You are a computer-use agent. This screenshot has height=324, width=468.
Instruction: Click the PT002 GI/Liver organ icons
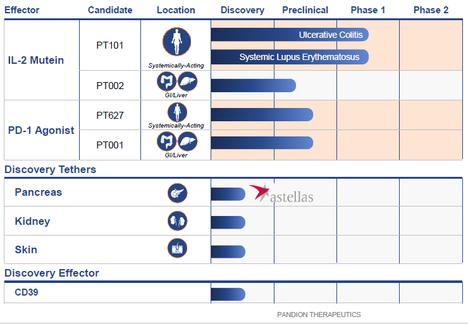[x=176, y=82]
